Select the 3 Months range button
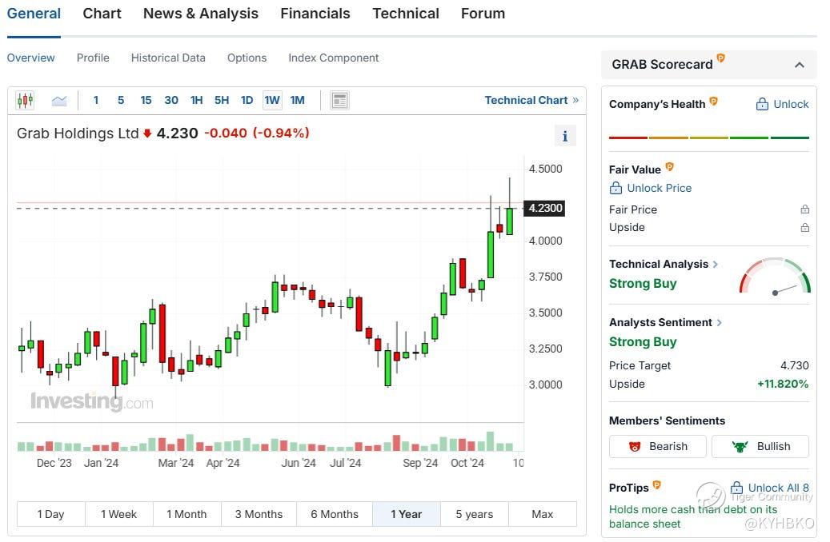The height and width of the screenshot is (542, 830). point(259,514)
